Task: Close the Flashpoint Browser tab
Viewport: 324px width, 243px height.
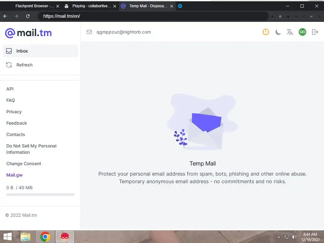Action: pyautogui.click(x=58, y=6)
